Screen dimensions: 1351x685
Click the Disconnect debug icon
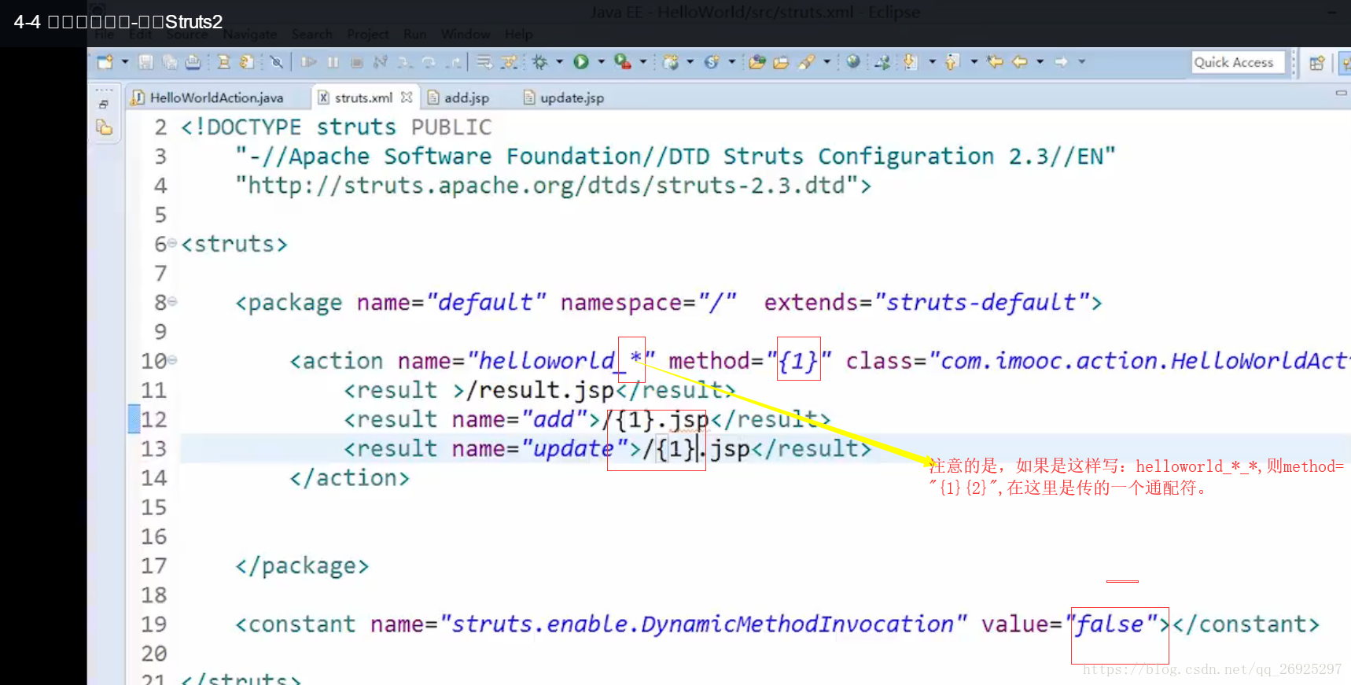[x=381, y=61]
